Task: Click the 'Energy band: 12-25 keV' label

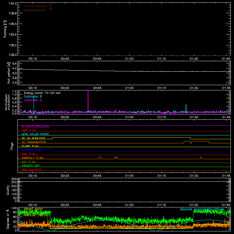Action: (42, 93)
